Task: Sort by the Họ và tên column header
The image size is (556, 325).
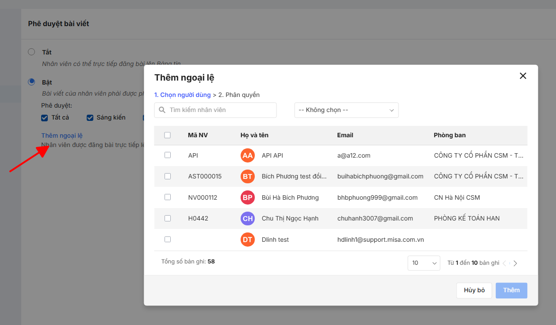Action: pyautogui.click(x=254, y=135)
